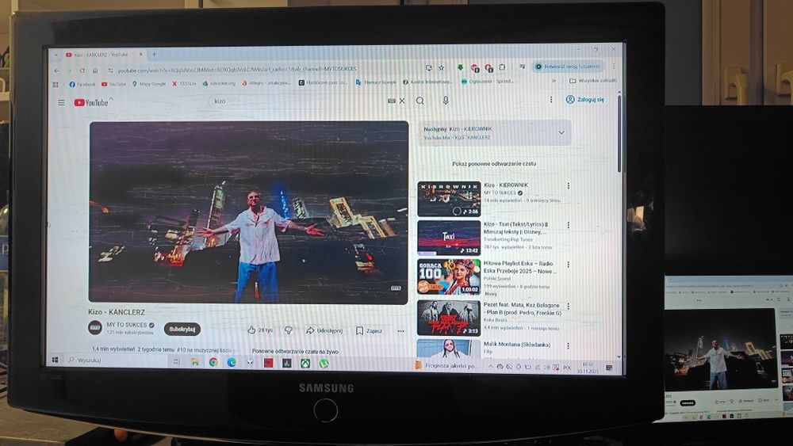The image size is (793, 446).
Task: Show hidden system tray icons arrow
Action: 490,367
